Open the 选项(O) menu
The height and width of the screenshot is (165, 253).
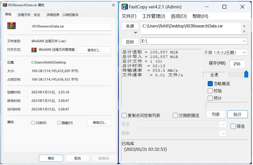pyautogui.click(x=179, y=16)
